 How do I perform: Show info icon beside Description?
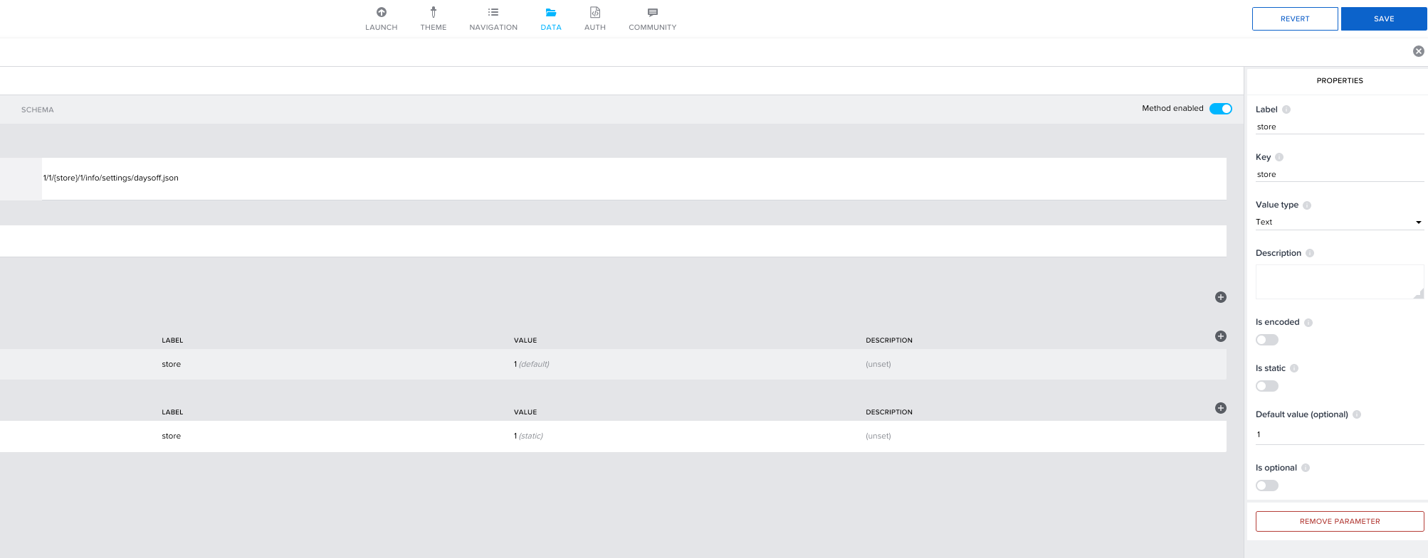(x=1310, y=253)
